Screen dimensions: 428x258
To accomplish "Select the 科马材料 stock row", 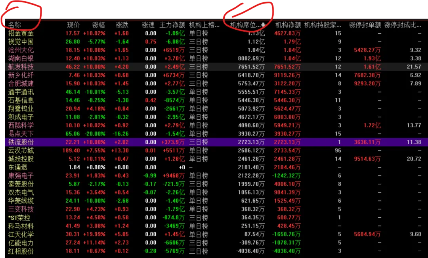I will (x=216, y=226).
